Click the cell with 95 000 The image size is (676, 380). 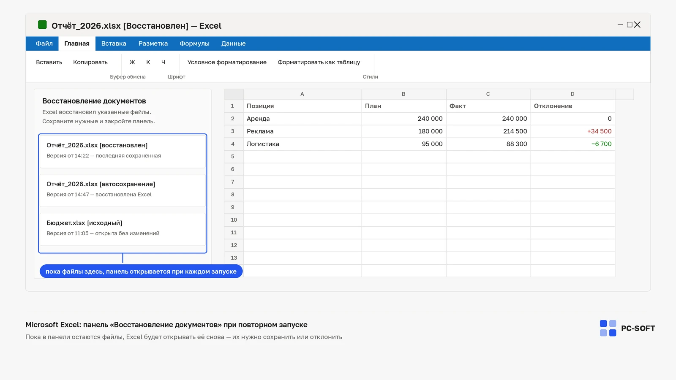click(403, 144)
